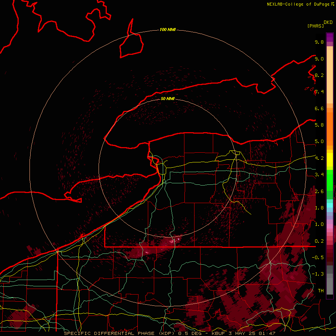This screenshot has height=336, width=336.
Task: Click the 1.8 scale label
Action: [319, 208]
